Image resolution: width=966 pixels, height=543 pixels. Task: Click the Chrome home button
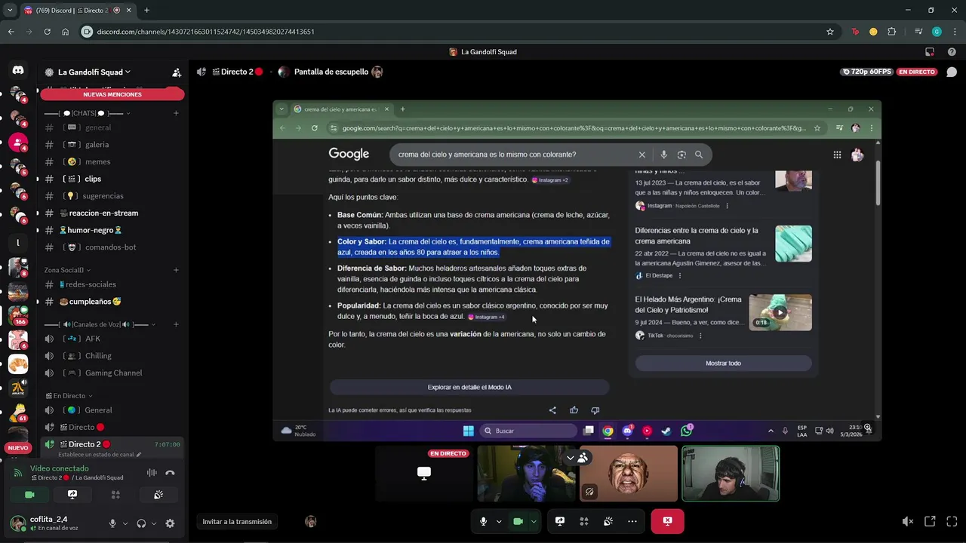pos(65,32)
